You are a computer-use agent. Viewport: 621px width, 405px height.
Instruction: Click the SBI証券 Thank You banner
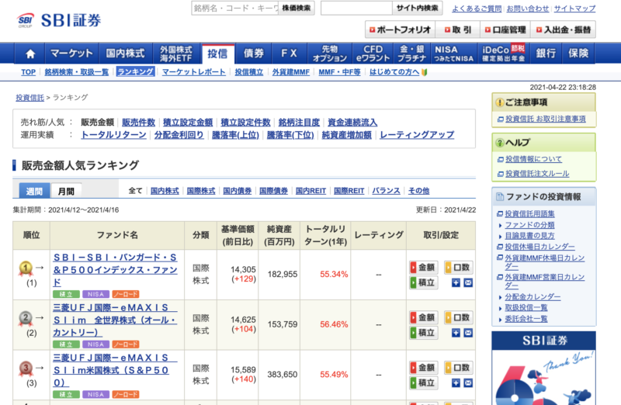[x=544, y=369]
